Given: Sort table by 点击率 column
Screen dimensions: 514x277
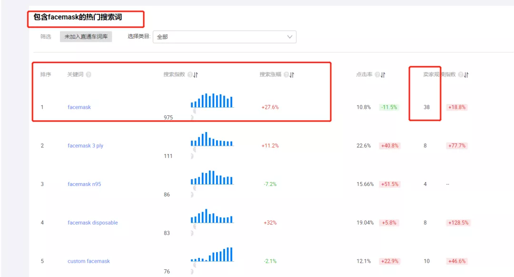Looking at the screenshot, I should tap(383, 75).
